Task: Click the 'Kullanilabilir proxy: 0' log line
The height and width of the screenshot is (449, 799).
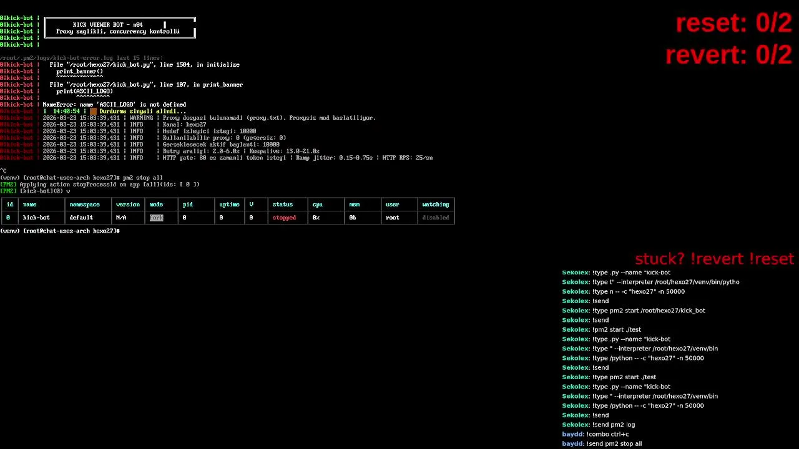Action: click(x=164, y=138)
